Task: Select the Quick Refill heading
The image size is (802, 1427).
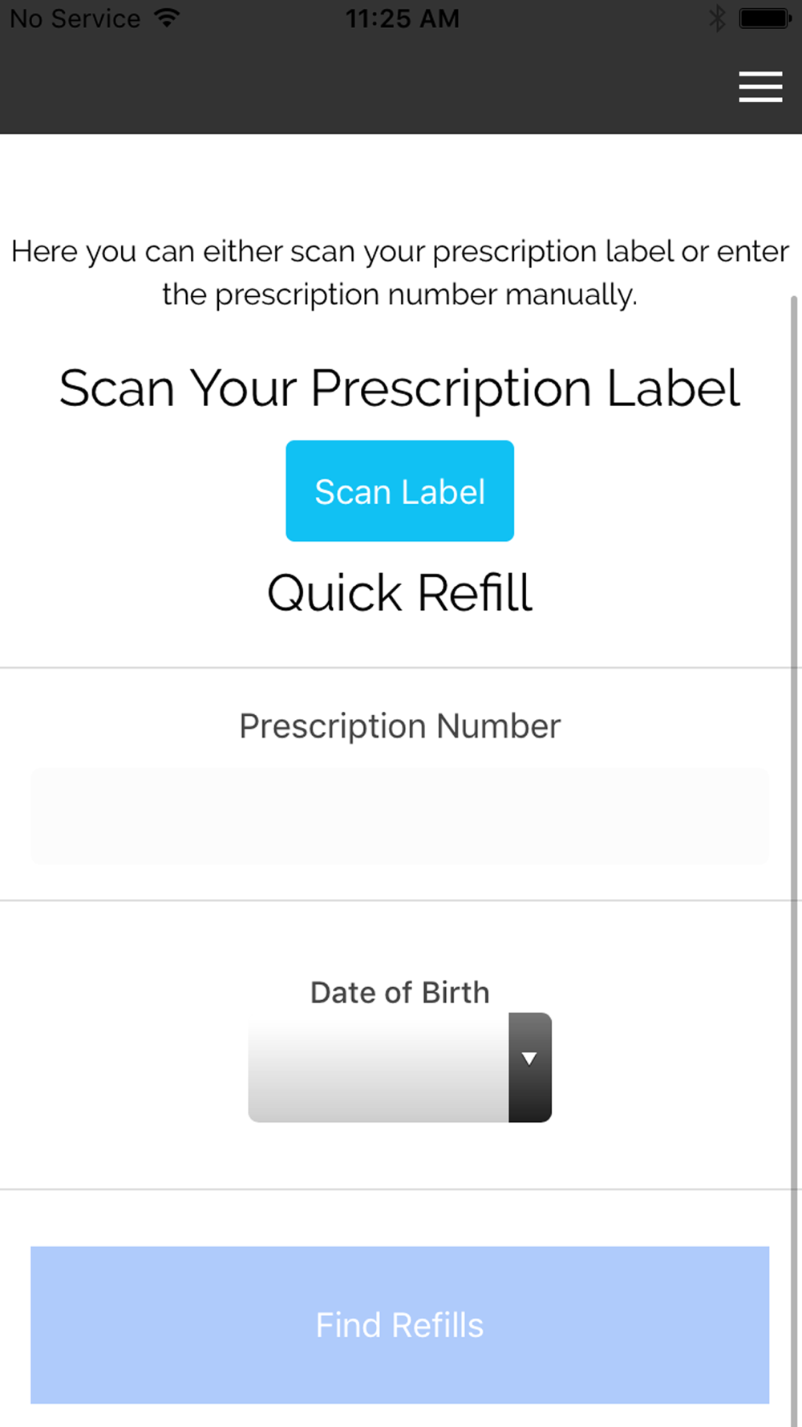Action: [399, 593]
